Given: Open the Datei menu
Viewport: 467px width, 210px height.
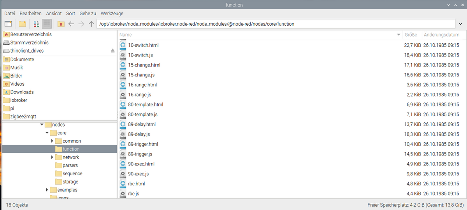Looking at the screenshot, I should (10, 13).
